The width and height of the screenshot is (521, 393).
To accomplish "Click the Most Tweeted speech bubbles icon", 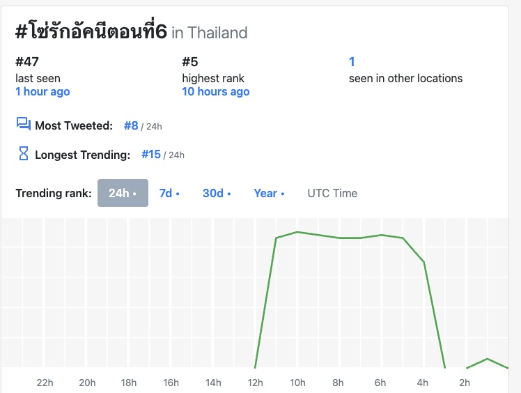I will [x=24, y=124].
